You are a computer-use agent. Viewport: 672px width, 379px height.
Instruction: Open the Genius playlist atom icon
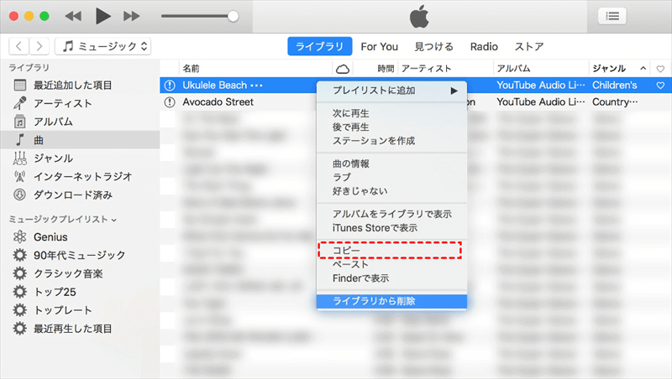tap(19, 236)
